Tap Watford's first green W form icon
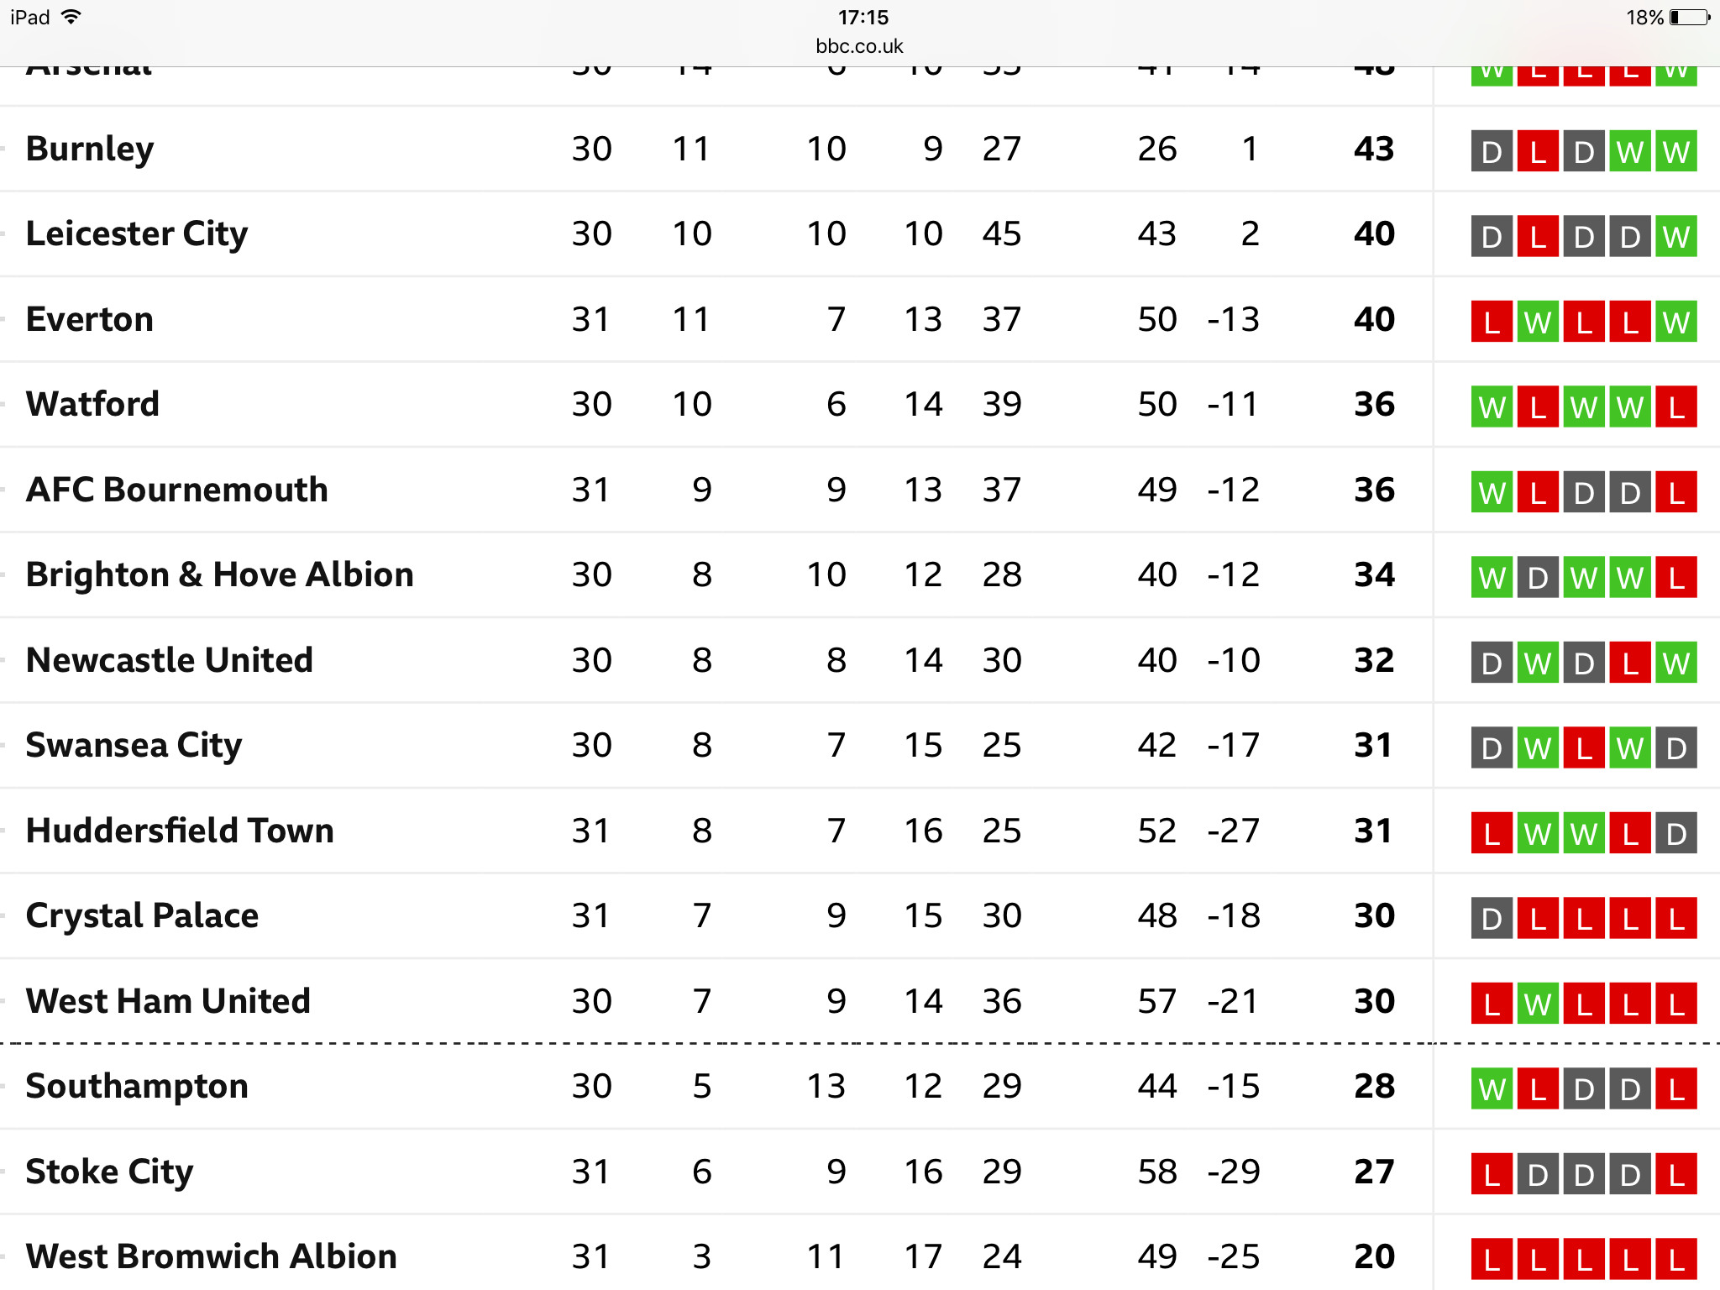 (x=1492, y=407)
